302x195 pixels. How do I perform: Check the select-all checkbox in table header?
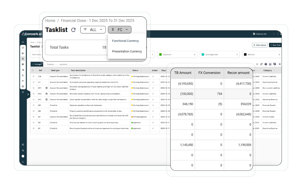(x=33, y=70)
